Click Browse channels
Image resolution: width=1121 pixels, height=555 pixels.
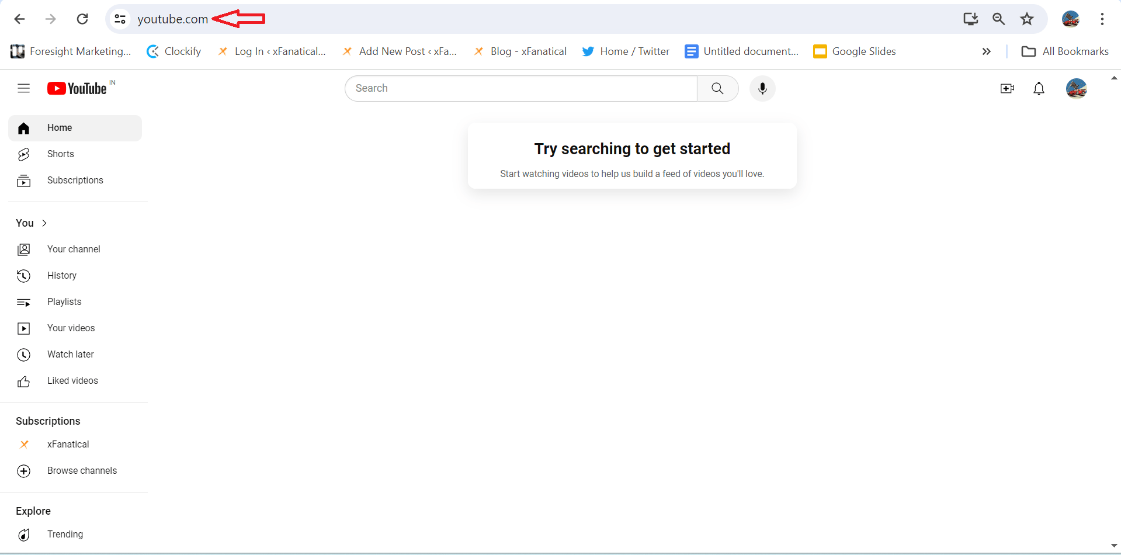click(82, 471)
